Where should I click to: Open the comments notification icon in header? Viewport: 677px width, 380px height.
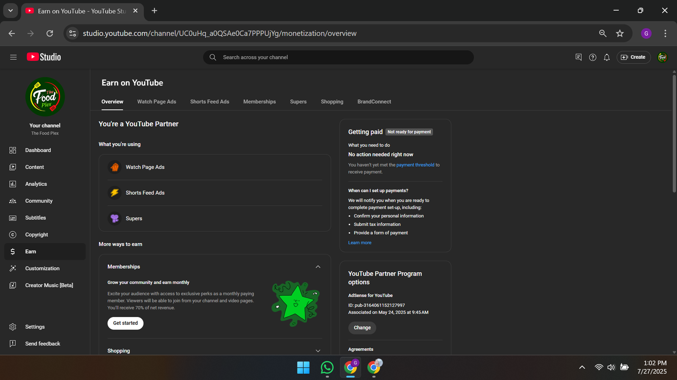pyautogui.click(x=578, y=57)
